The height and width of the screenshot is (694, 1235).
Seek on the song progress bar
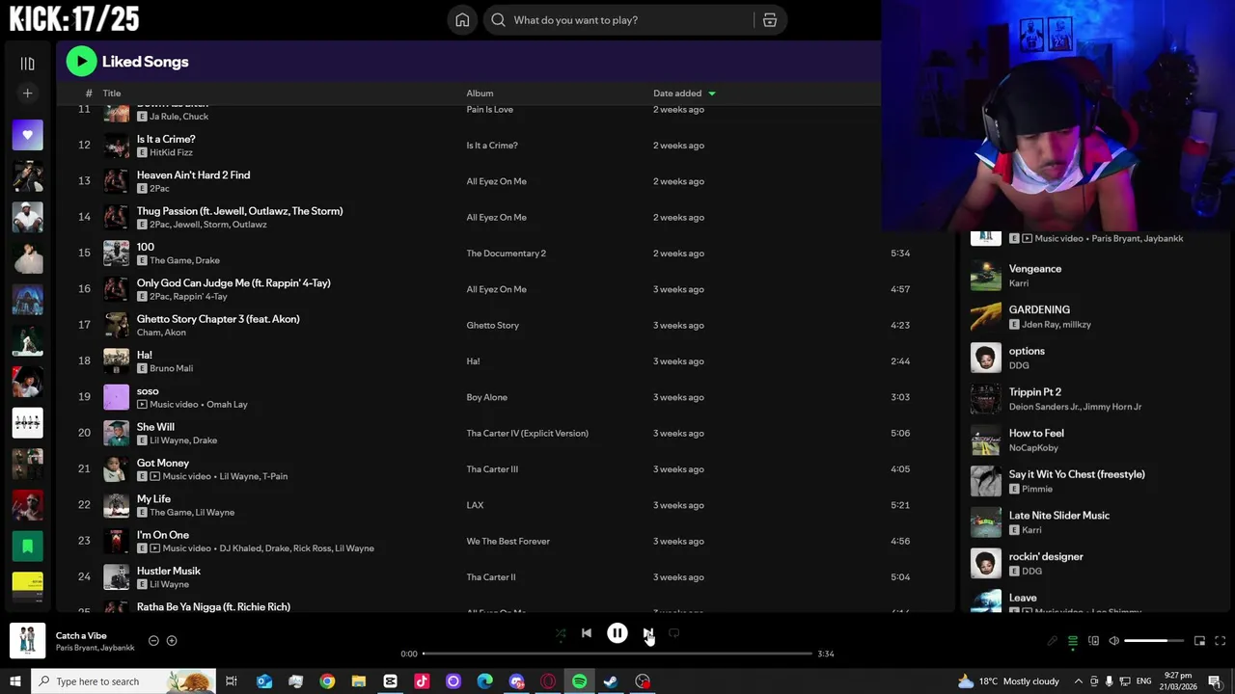tap(617, 654)
